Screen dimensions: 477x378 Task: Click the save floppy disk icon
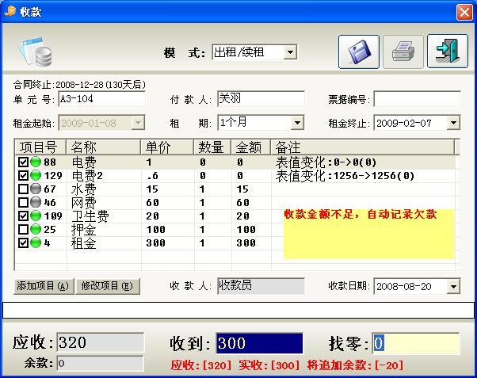[x=359, y=52]
